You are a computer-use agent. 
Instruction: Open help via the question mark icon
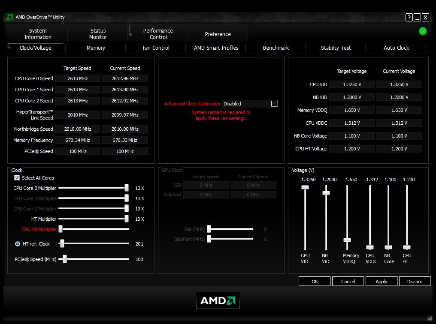[409, 18]
